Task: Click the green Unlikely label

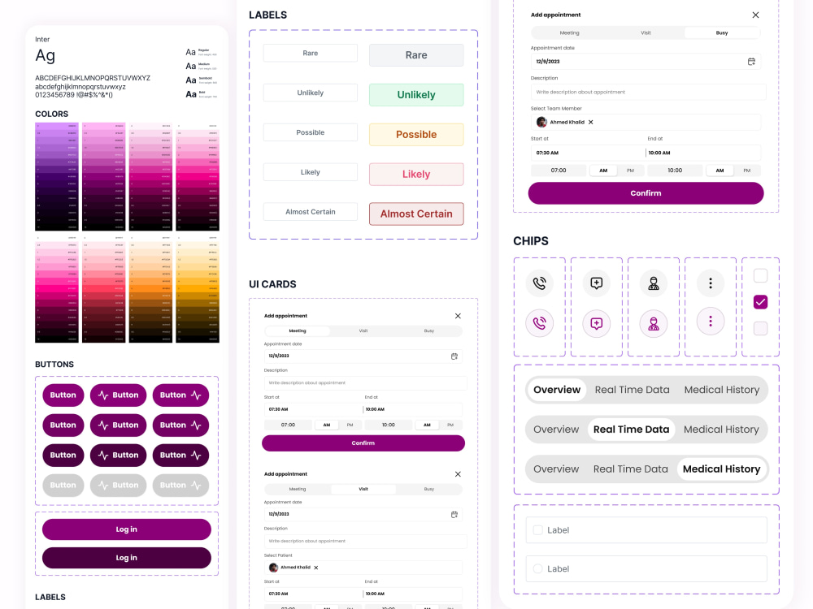Action: [416, 95]
